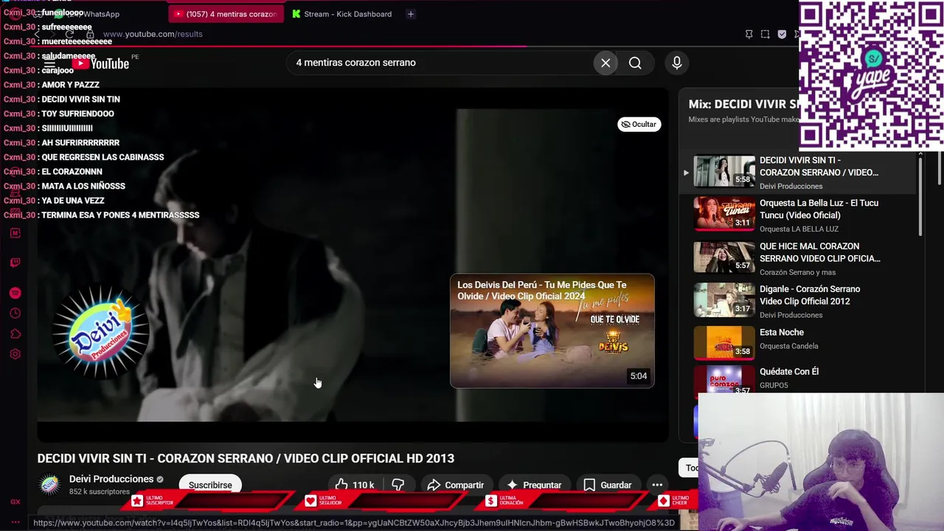Switch to the 4 mentiras corazon tab
The width and height of the screenshot is (944, 531).
[x=226, y=14]
